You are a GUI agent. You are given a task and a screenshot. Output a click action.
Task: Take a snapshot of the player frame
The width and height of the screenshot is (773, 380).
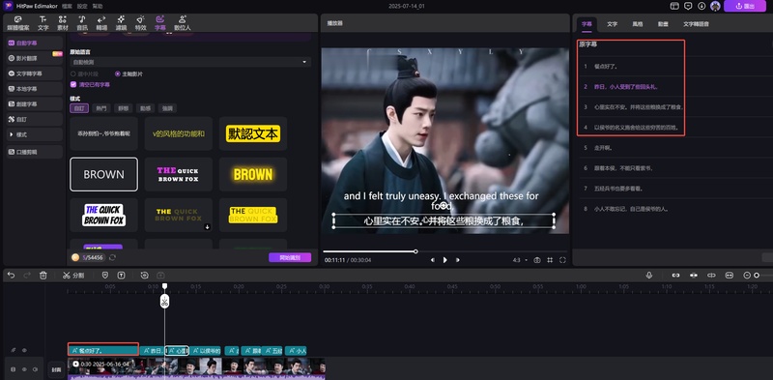[537, 259]
